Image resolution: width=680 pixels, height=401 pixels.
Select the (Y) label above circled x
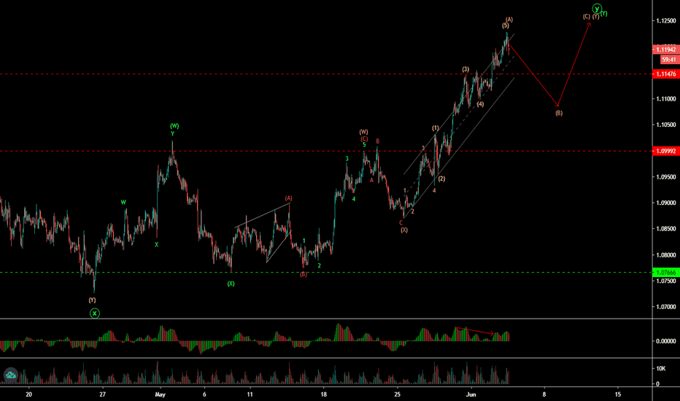point(92,300)
